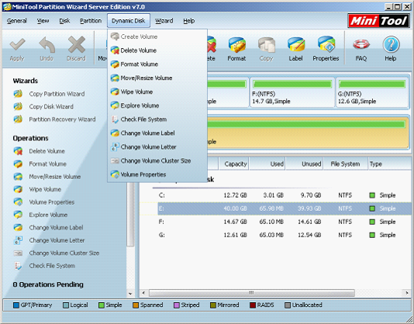Click Change Volume Cluster Size sidebar icon

(18, 253)
